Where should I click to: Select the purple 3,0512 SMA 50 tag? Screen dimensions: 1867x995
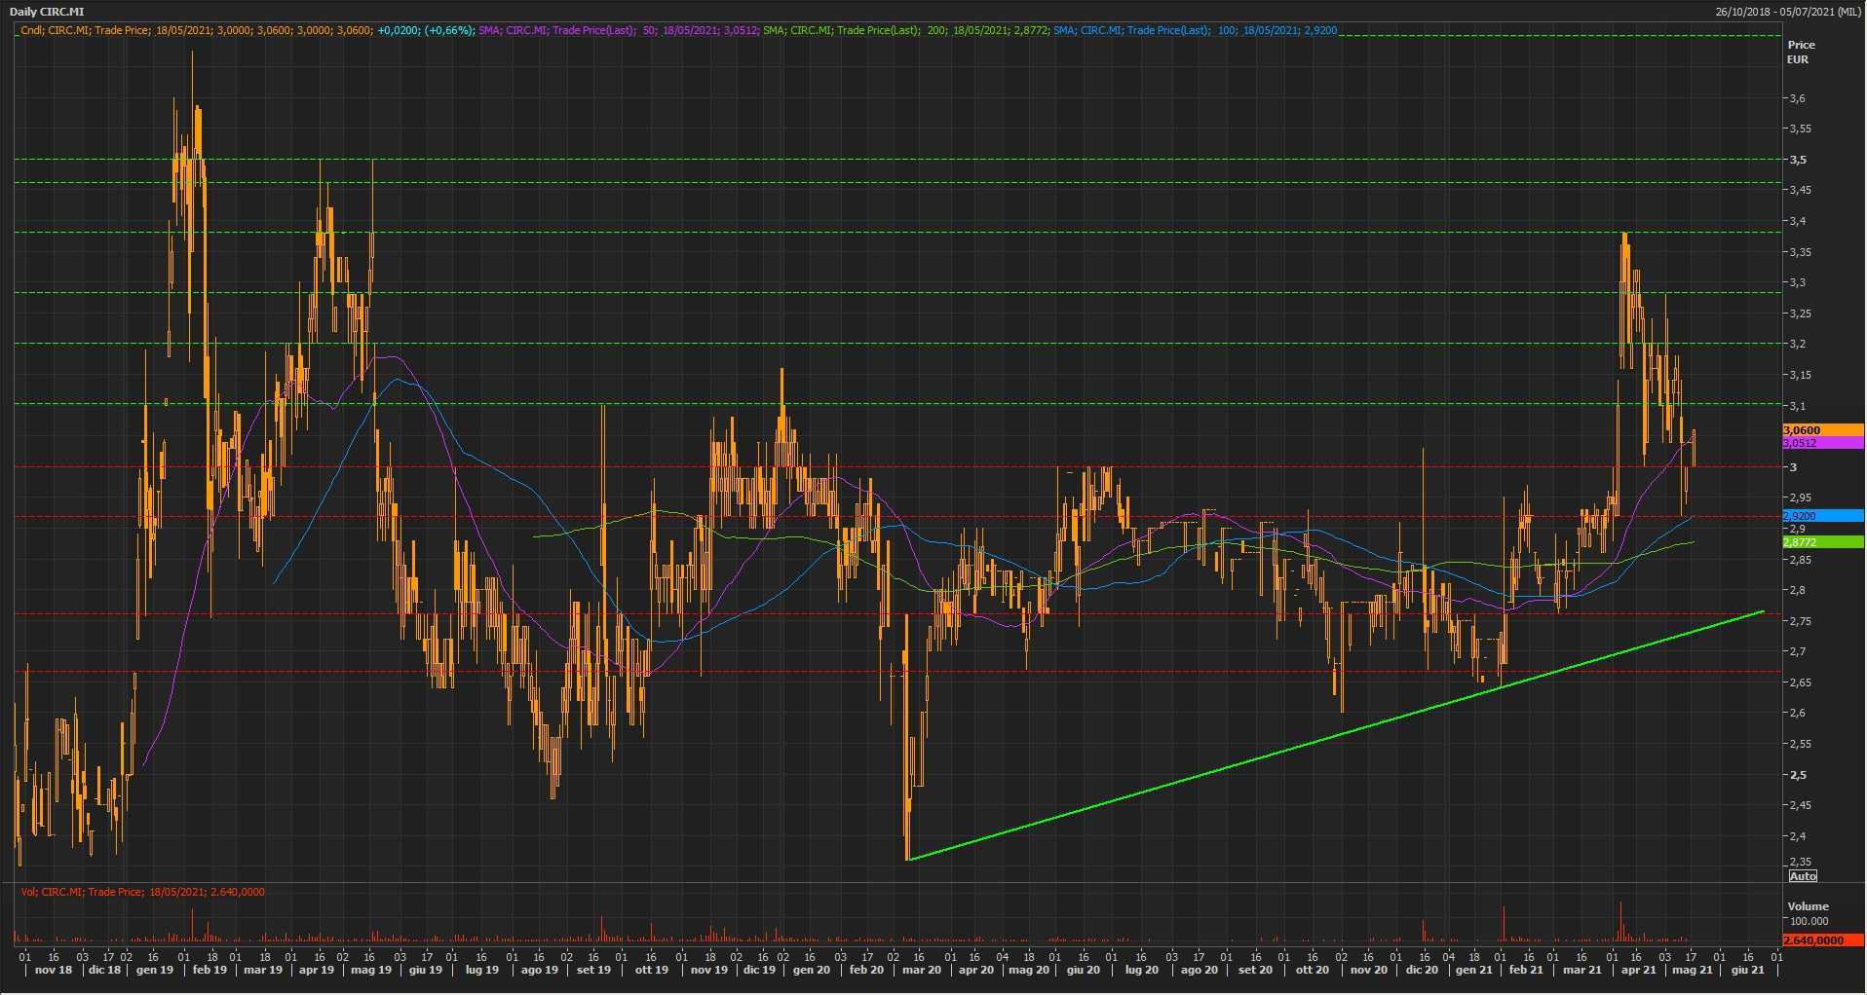[1821, 443]
